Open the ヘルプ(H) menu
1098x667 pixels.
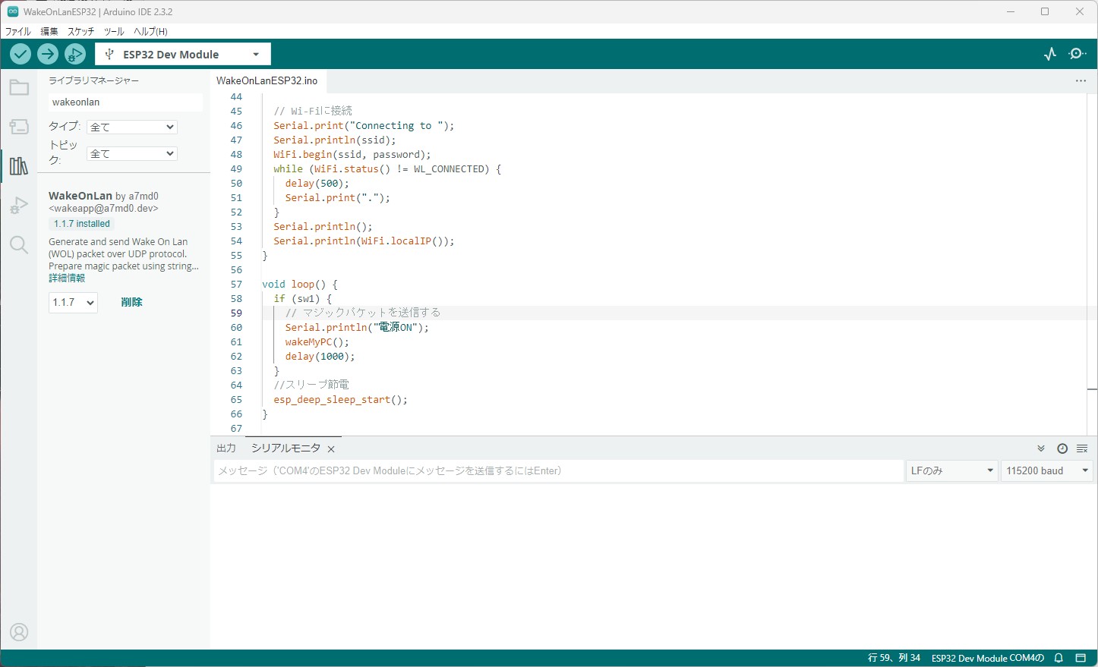coord(150,31)
